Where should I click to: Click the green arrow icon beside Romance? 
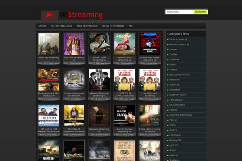tap(168, 80)
